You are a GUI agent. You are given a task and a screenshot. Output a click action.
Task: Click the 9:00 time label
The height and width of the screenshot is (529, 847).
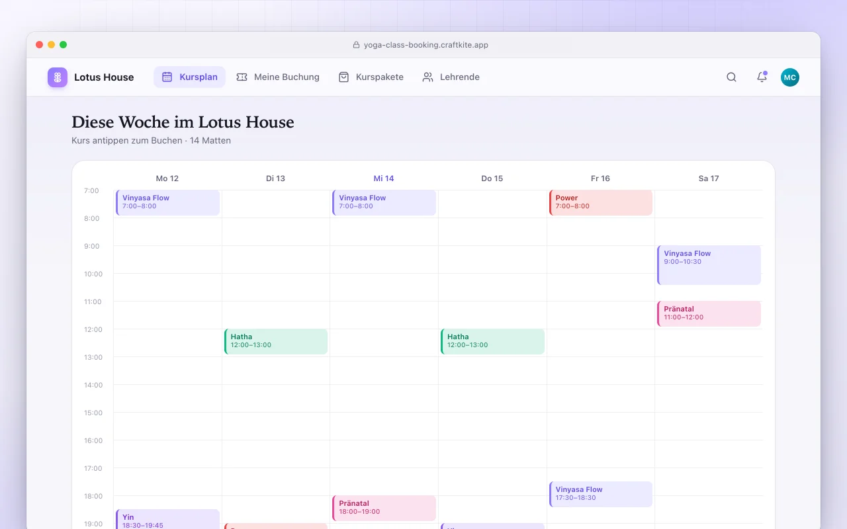pyautogui.click(x=91, y=246)
